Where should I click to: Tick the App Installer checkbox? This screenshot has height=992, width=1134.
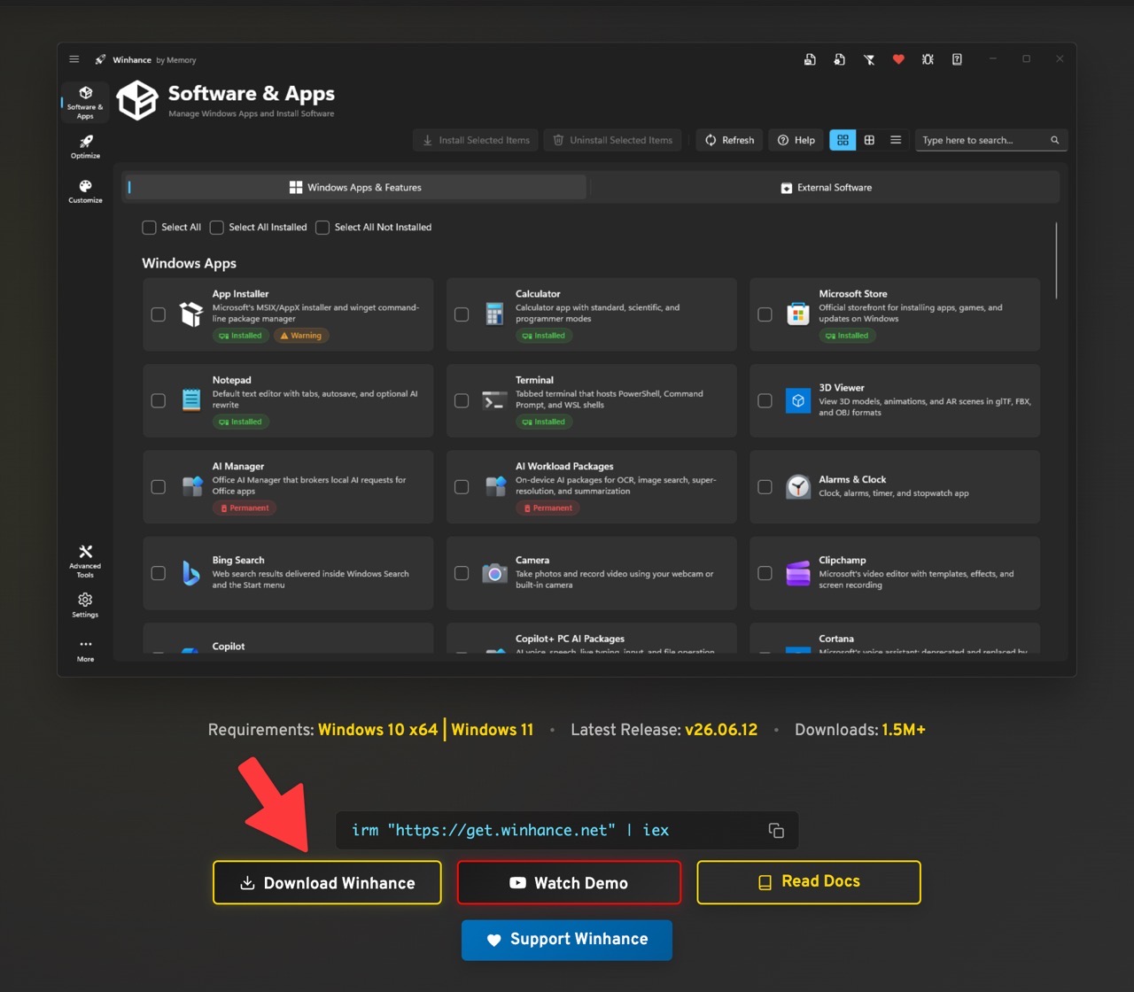tap(158, 314)
